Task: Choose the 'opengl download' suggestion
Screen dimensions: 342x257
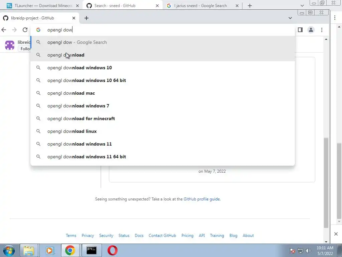Action: click(x=163, y=55)
